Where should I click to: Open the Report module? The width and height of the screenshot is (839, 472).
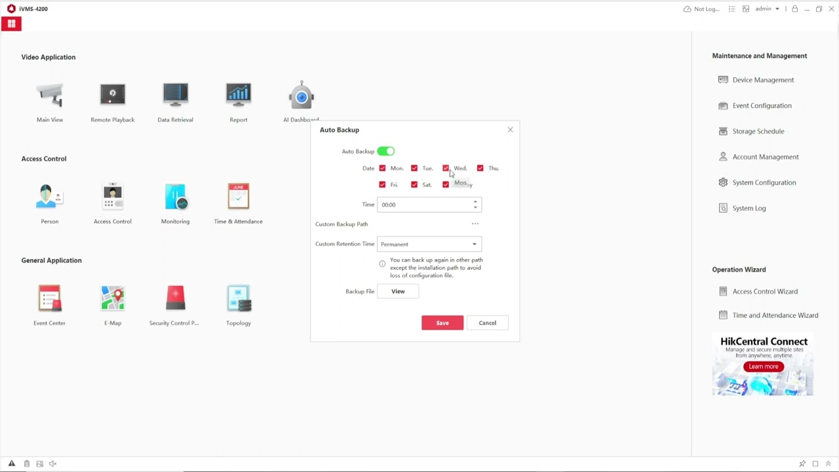(239, 102)
